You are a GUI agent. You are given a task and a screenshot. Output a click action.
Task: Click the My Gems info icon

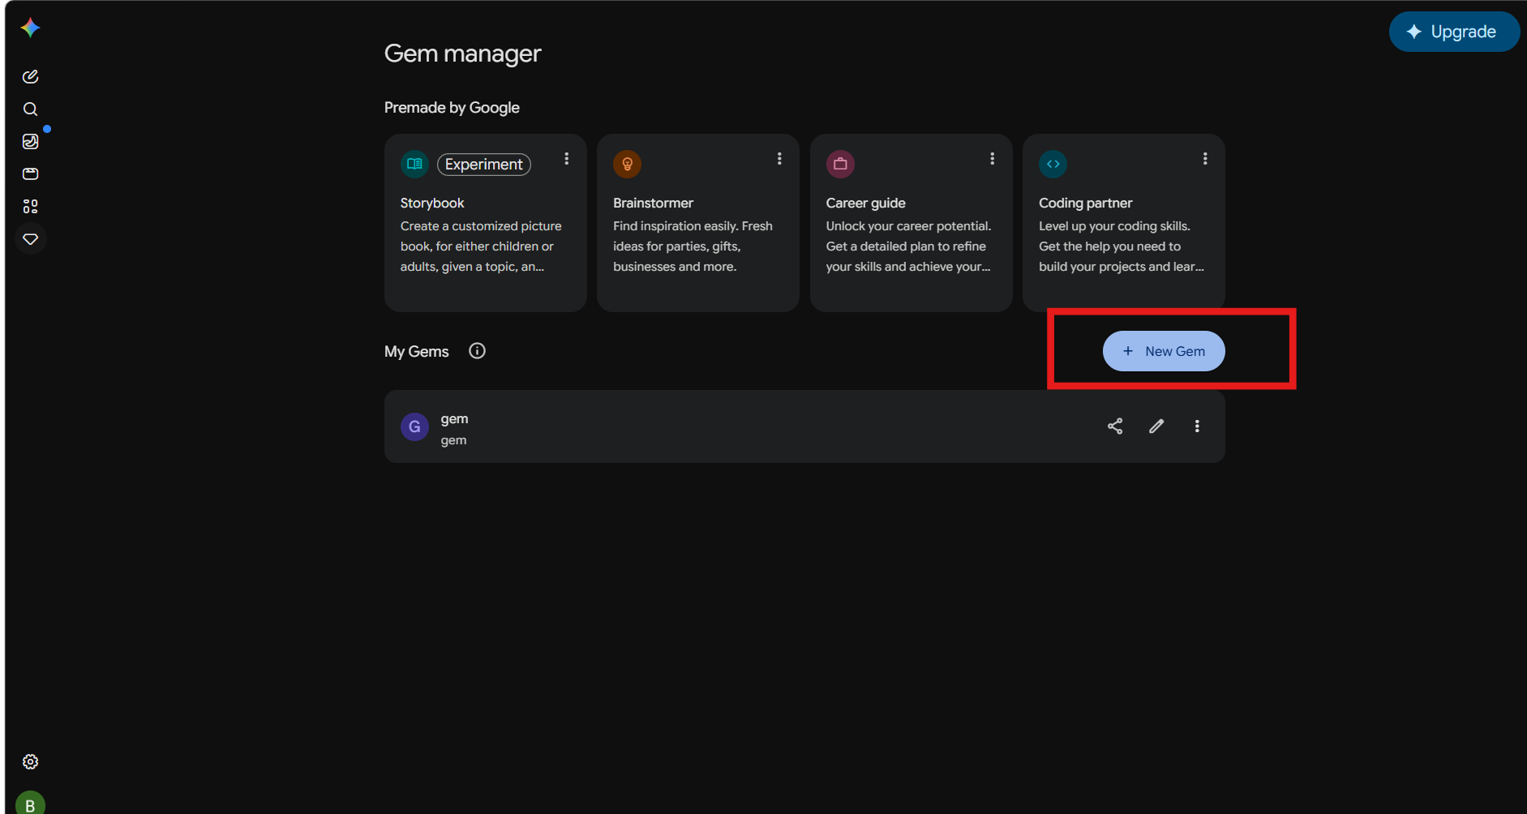pyautogui.click(x=477, y=351)
